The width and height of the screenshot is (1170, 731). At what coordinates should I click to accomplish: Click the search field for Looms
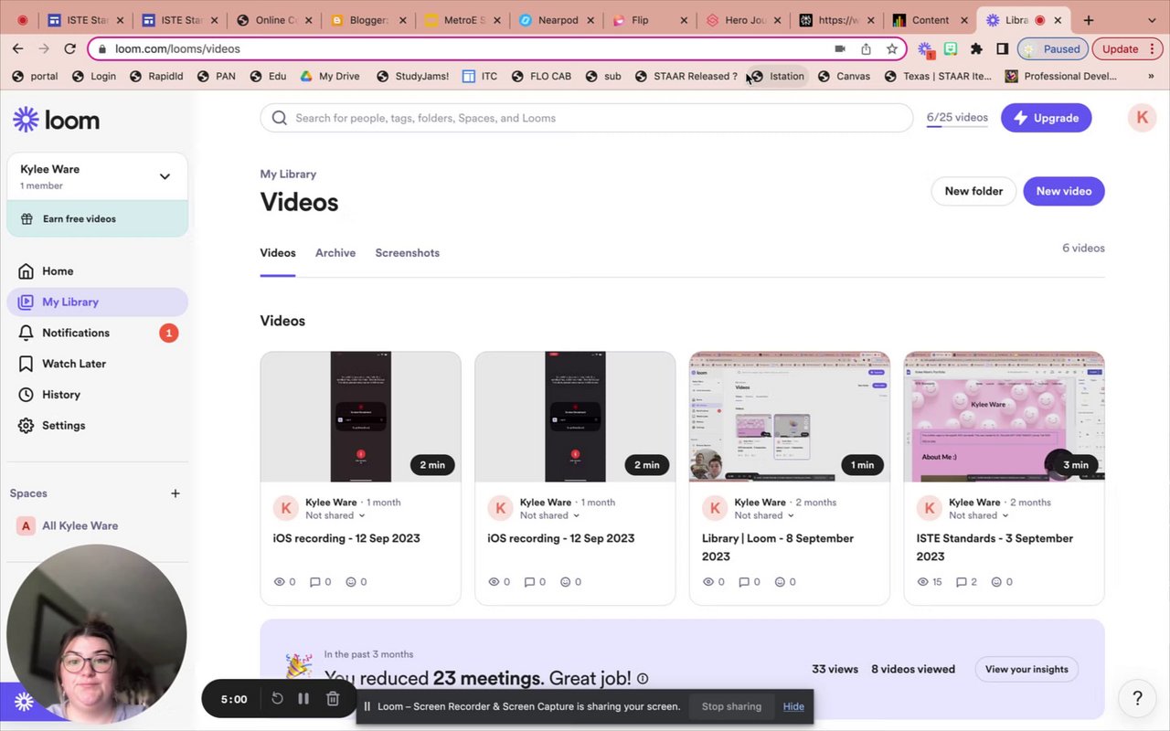pos(587,118)
